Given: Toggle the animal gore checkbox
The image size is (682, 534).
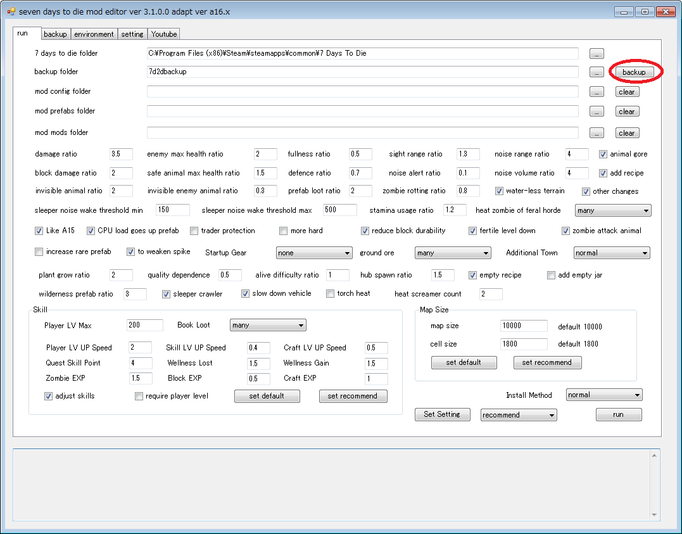Looking at the screenshot, I should [603, 154].
